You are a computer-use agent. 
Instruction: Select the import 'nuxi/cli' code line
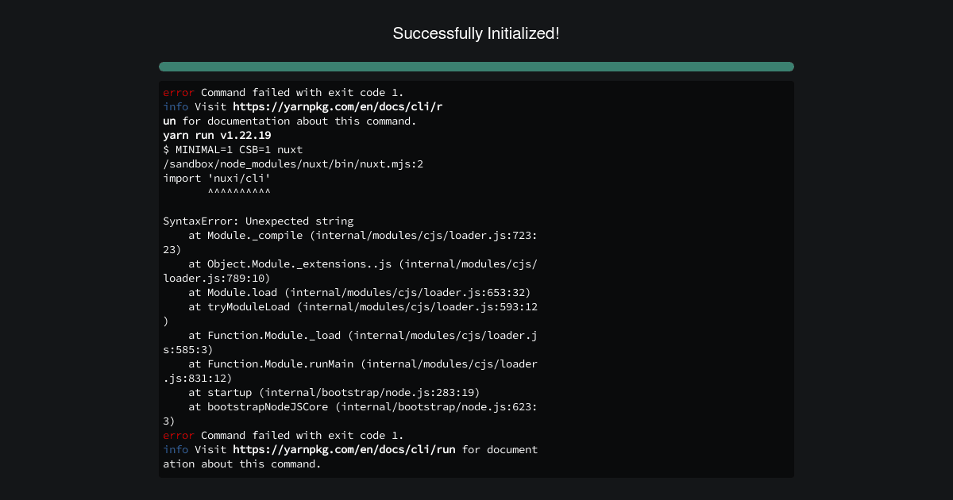point(217,178)
